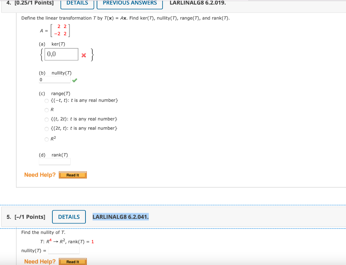Select radio option {(-t, t): t is any real number}
This screenshot has width=346, height=265.
point(46,101)
